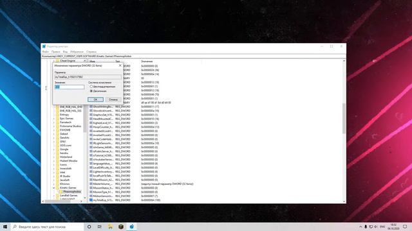Sort by the Значение column header
412x231 pixels.
point(147,62)
